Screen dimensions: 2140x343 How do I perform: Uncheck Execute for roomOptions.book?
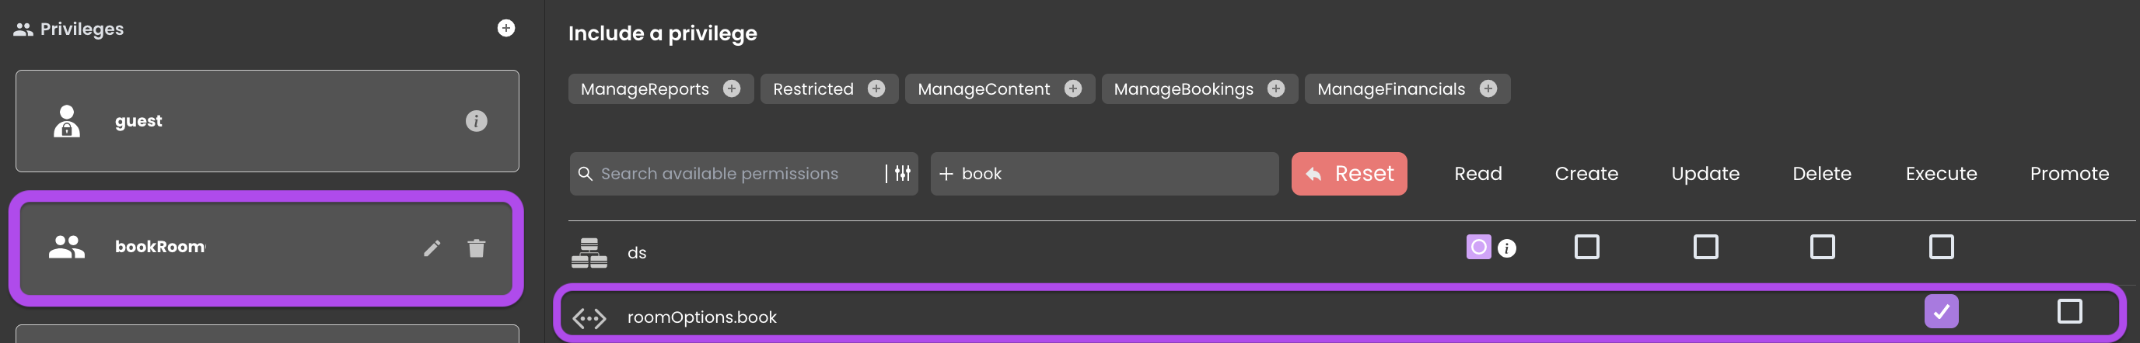point(1942,311)
